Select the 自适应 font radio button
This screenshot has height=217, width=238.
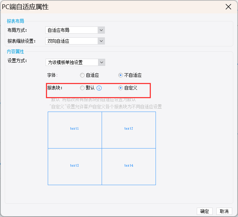pos(82,75)
